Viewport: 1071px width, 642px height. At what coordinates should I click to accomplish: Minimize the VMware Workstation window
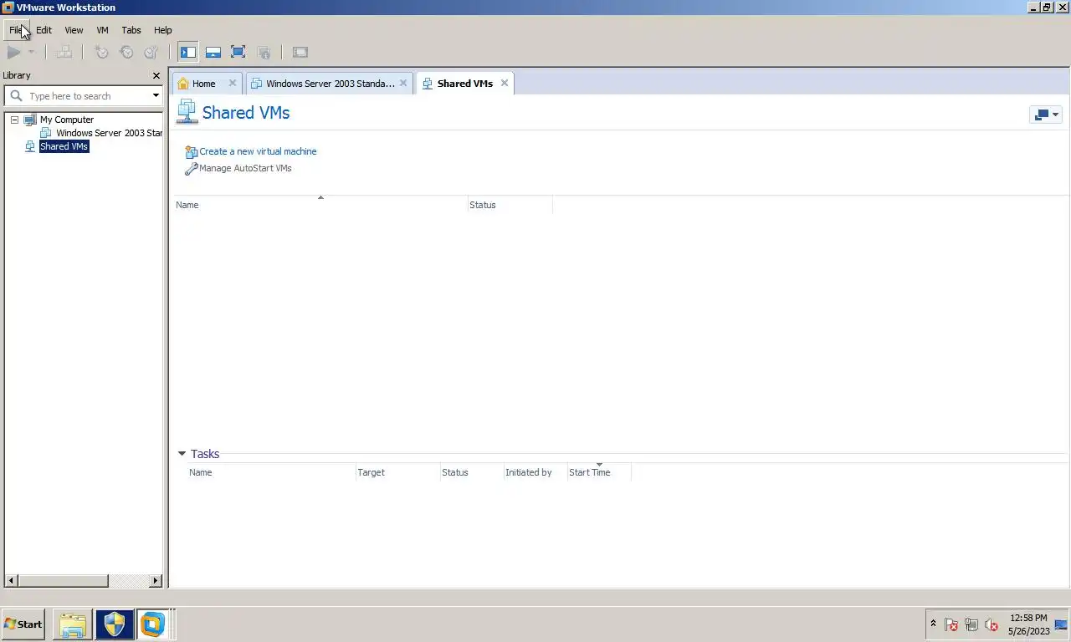coord(1033,8)
